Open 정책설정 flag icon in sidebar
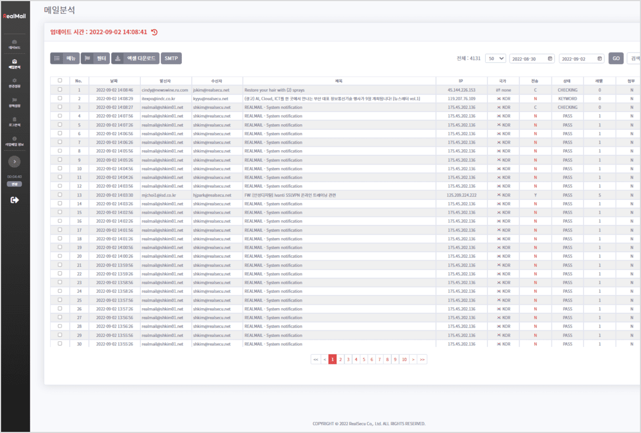The width and height of the screenshot is (641, 433). tap(14, 102)
